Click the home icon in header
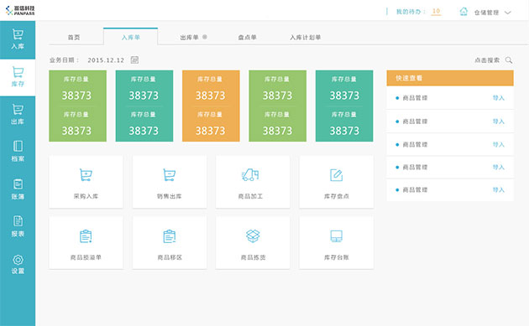529x326 pixels. pyautogui.click(x=464, y=12)
